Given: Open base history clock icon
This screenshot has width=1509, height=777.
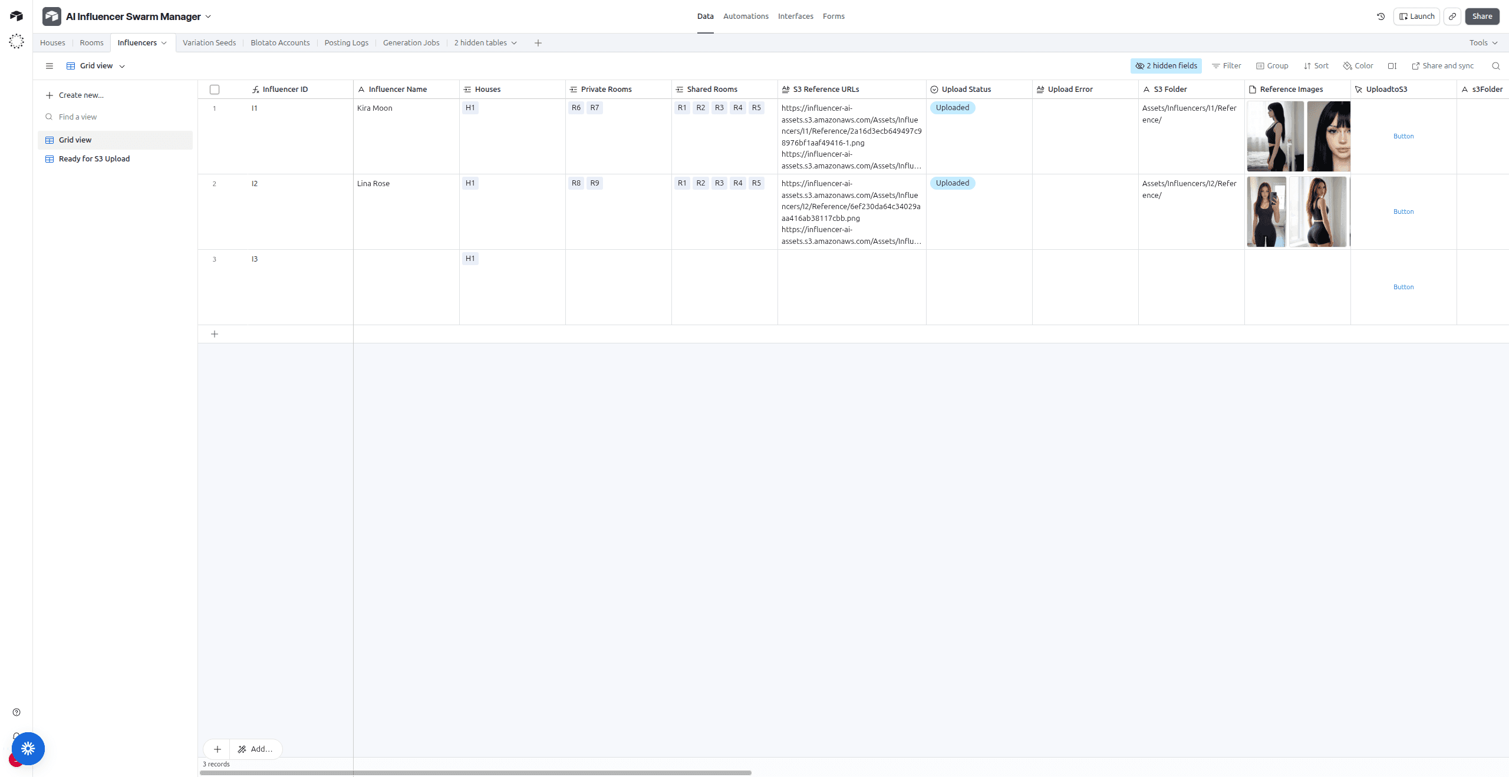Looking at the screenshot, I should [x=1380, y=16].
